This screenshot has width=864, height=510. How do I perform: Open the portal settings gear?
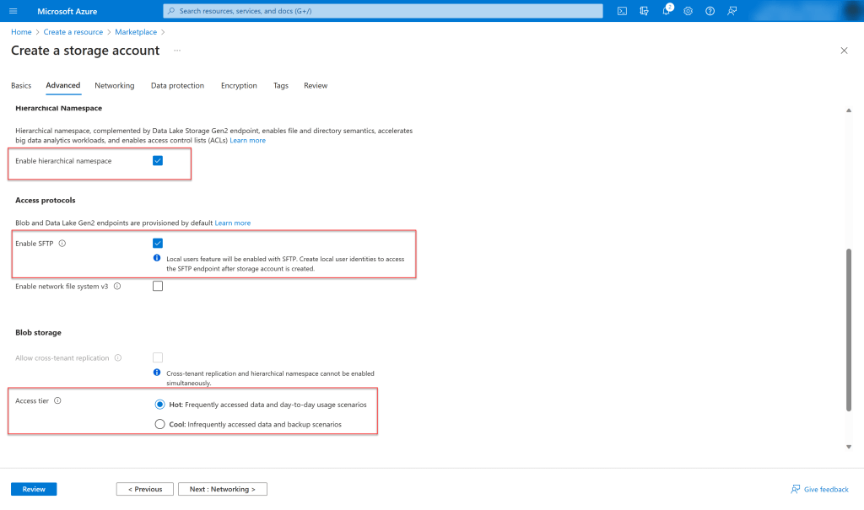point(688,11)
